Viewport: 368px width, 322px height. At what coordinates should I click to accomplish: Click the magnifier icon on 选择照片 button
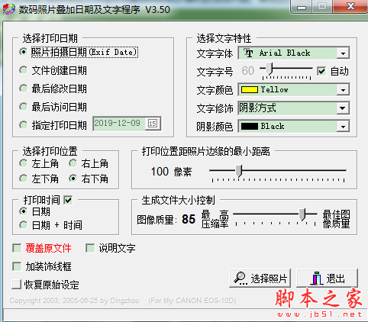click(x=240, y=279)
